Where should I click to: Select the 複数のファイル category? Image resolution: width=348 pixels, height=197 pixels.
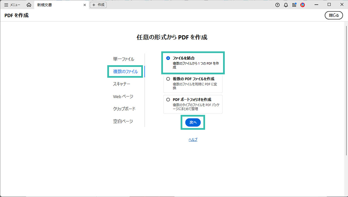[x=125, y=72]
